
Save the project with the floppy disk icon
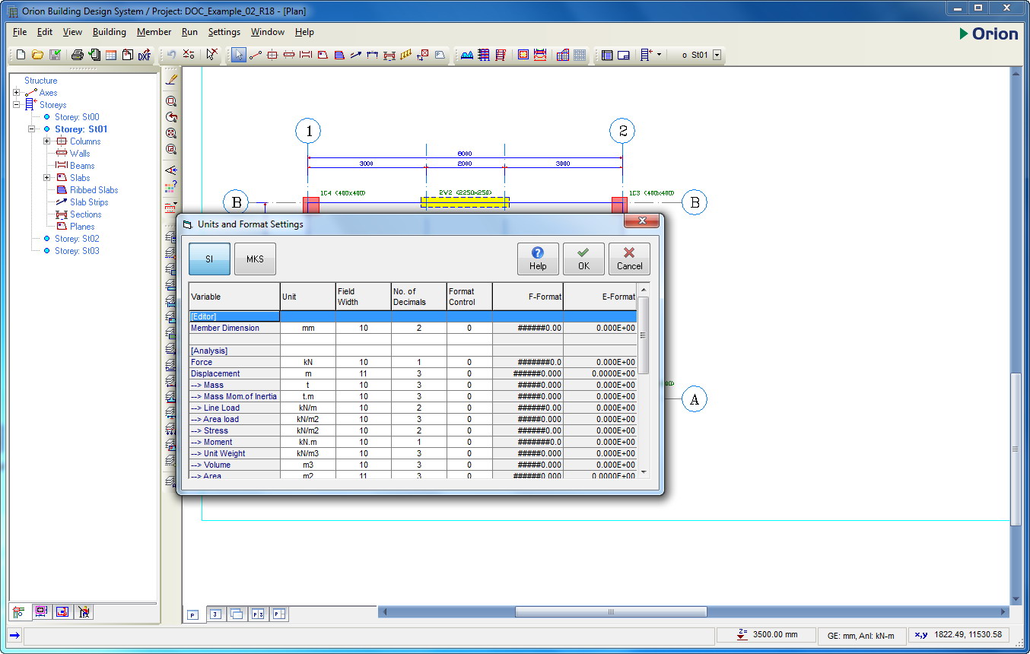55,55
